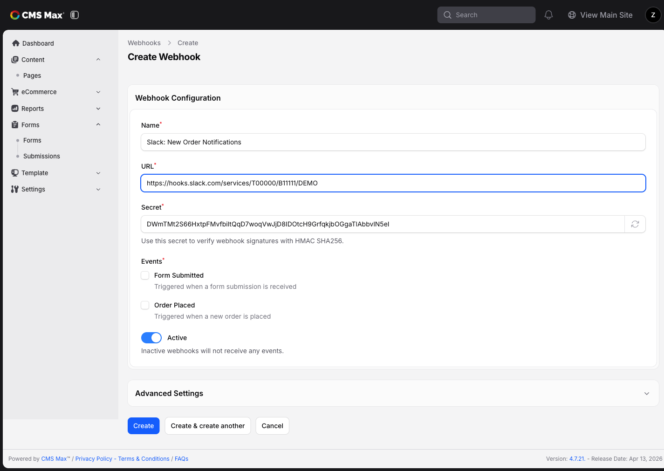This screenshot has height=471, width=664.
Task: Click the blue Create button
Action: tap(144, 426)
